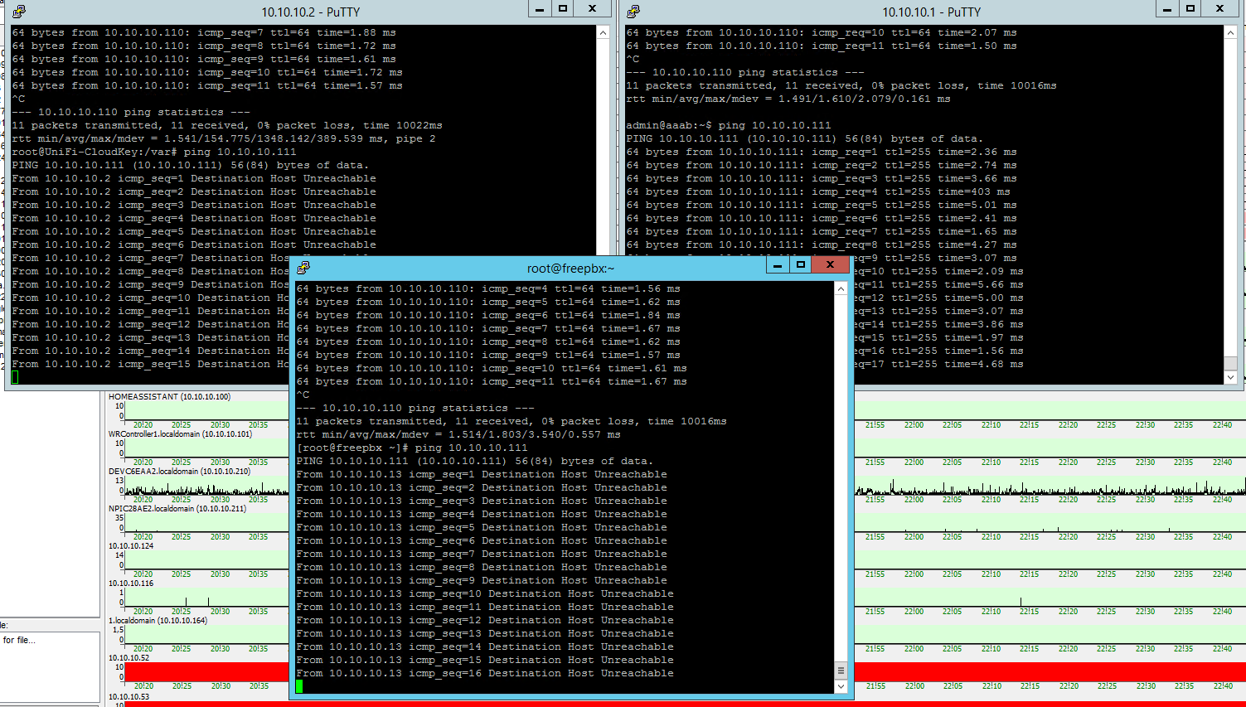Maximize the 10.10.10.2 PuTTY window
This screenshot has width=1246, height=707.
(x=563, y=9)
